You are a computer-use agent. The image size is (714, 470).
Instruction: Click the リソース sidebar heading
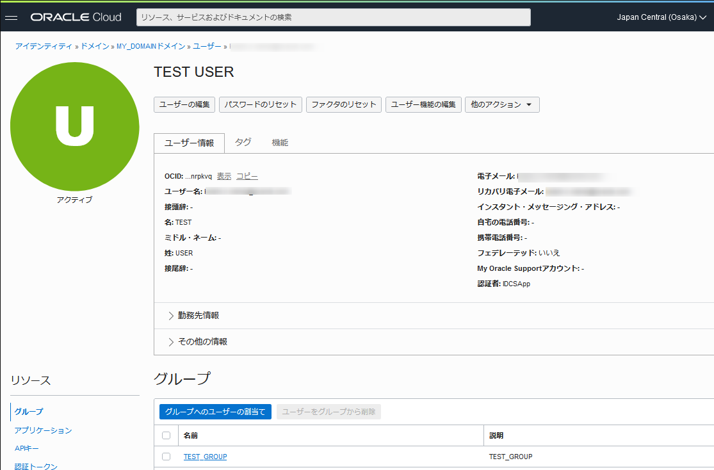point(31,380)
